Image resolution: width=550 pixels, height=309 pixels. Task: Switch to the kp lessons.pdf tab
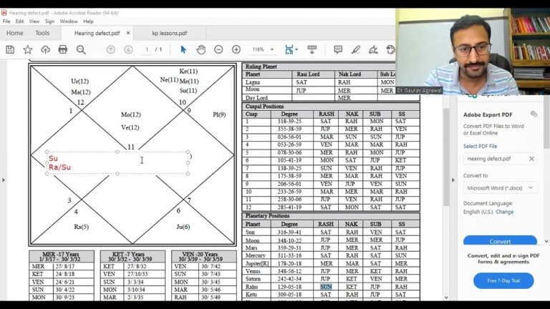tap(170, 33)
